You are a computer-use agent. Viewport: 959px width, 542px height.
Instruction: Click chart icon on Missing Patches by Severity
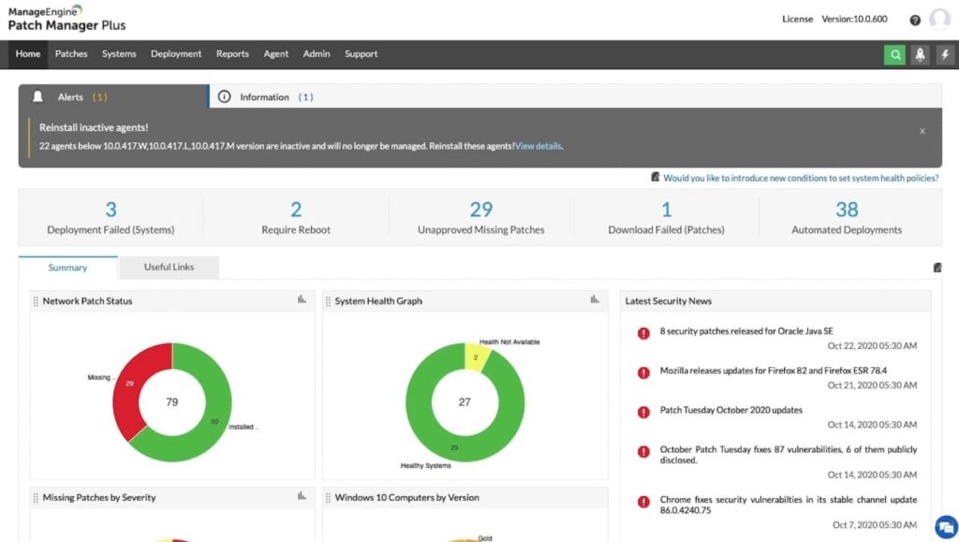click(x=302, y=496)
